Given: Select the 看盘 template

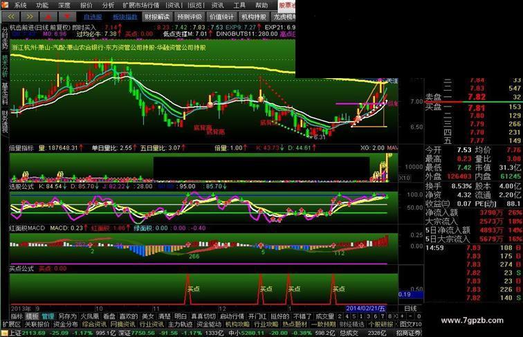Looking at the screenshot, I should point(109,316).
